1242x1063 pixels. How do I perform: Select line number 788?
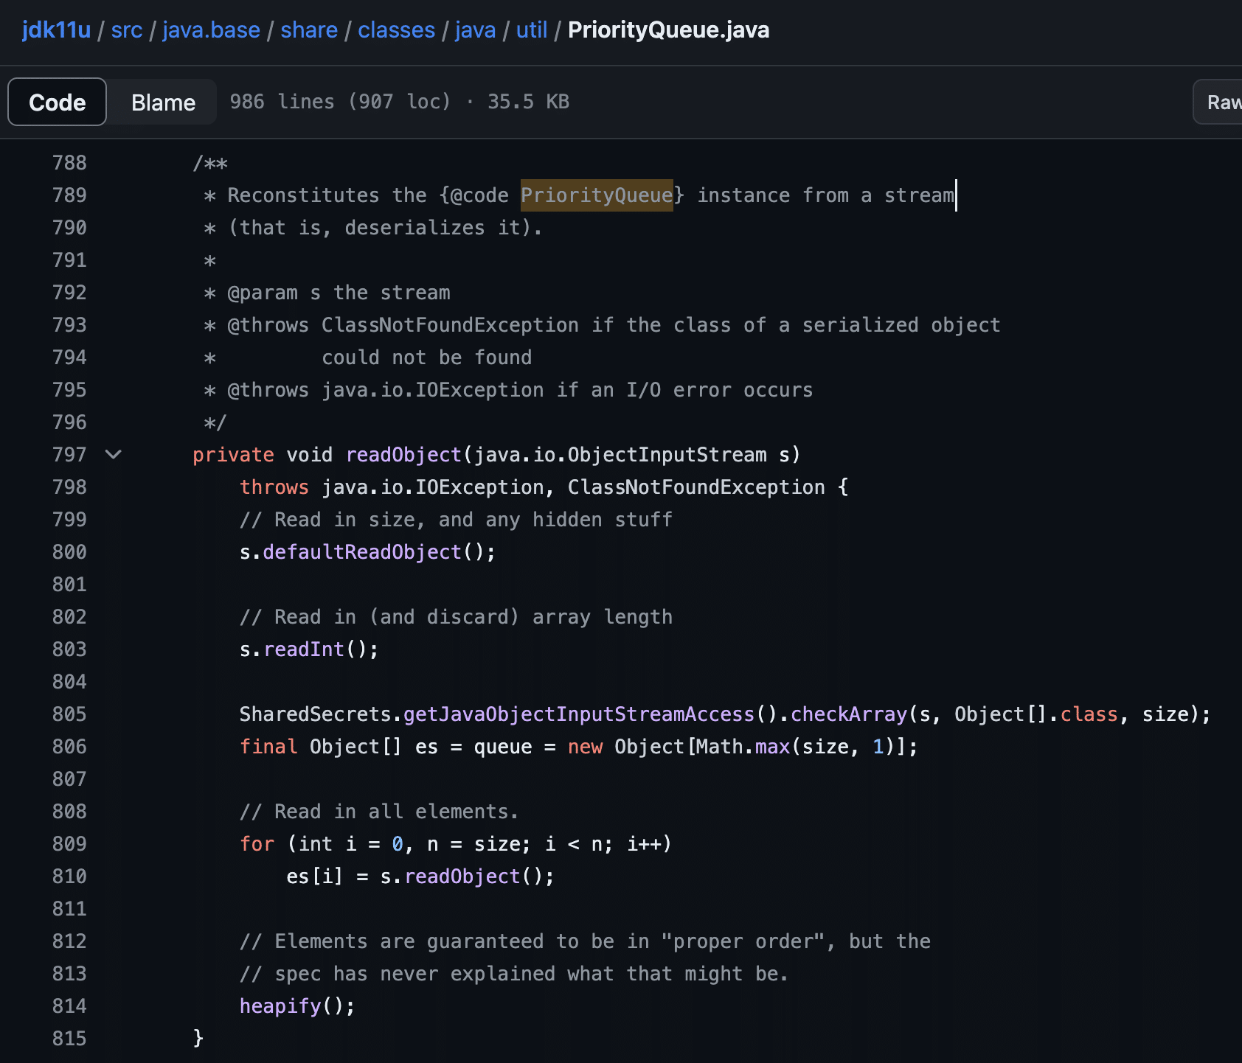pos(69,162)
